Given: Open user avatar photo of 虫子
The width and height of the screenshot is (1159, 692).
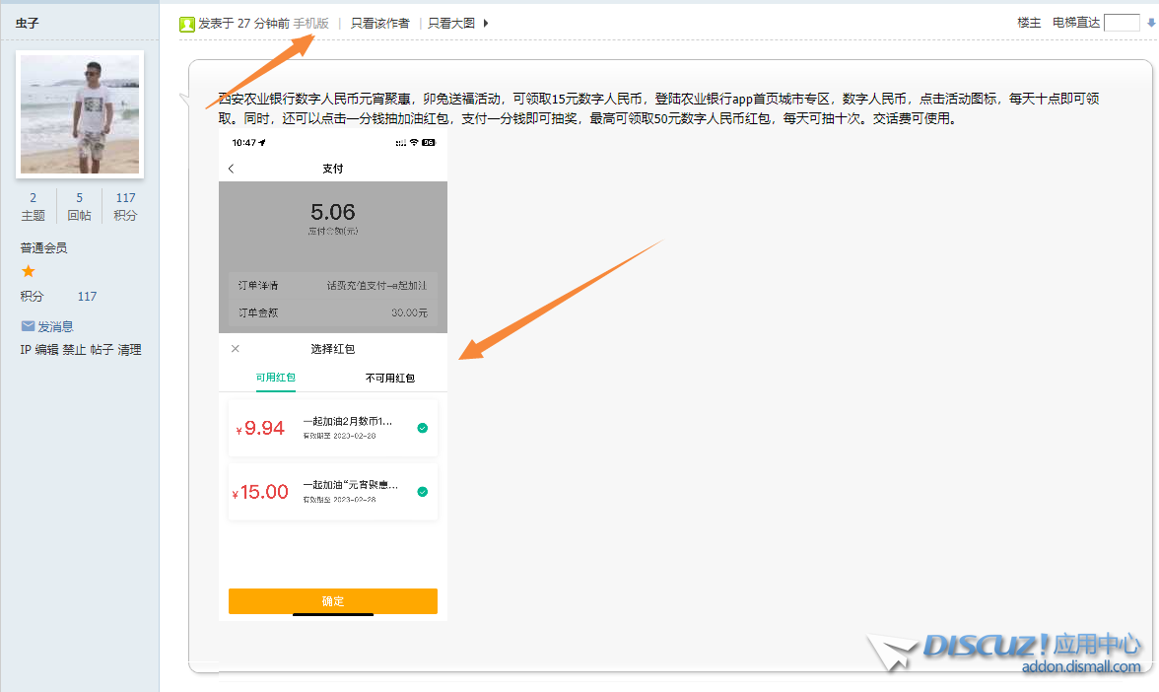Looking at the screenshot, I should [80, 114].
